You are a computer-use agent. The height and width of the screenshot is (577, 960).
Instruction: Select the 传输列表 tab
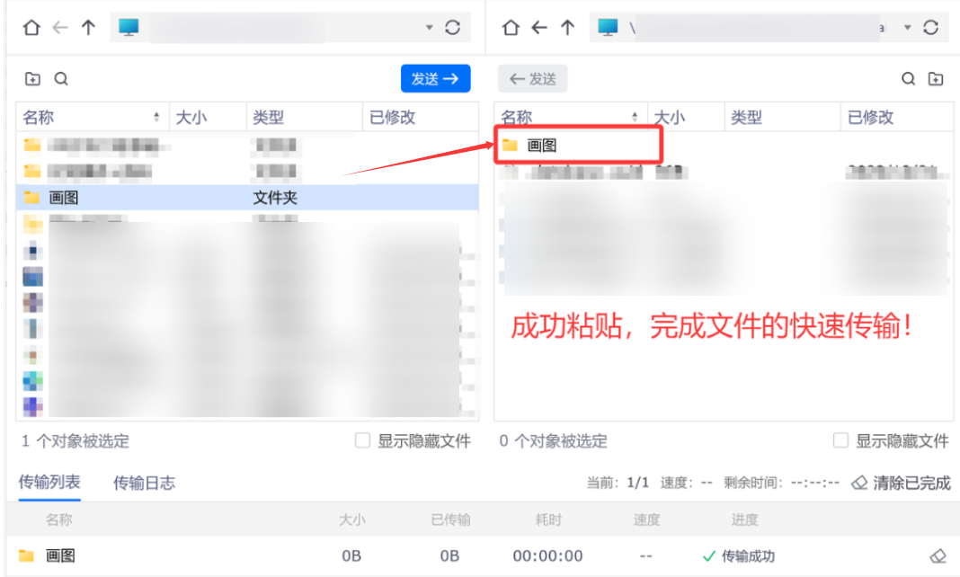pos(49,483)
